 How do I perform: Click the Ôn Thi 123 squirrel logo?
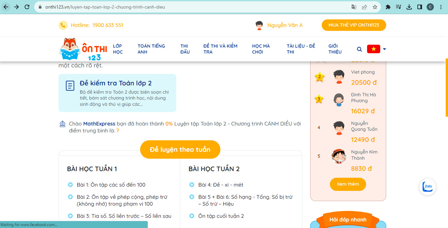click(x=84, y=49)
